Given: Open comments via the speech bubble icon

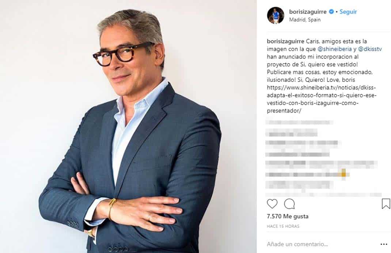Looking at the screenshot, I should pos(289,204).
